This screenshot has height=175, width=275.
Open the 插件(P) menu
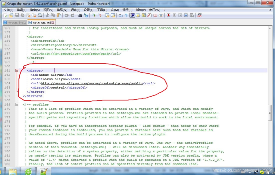click(x=141, y=10)
